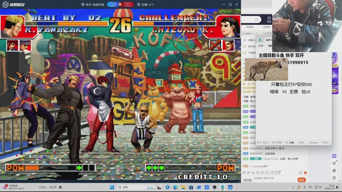Viewport: 342px width, 192px height.
Task: Click the megaphone icon in the chat toolbar
Action: point(248,173)
